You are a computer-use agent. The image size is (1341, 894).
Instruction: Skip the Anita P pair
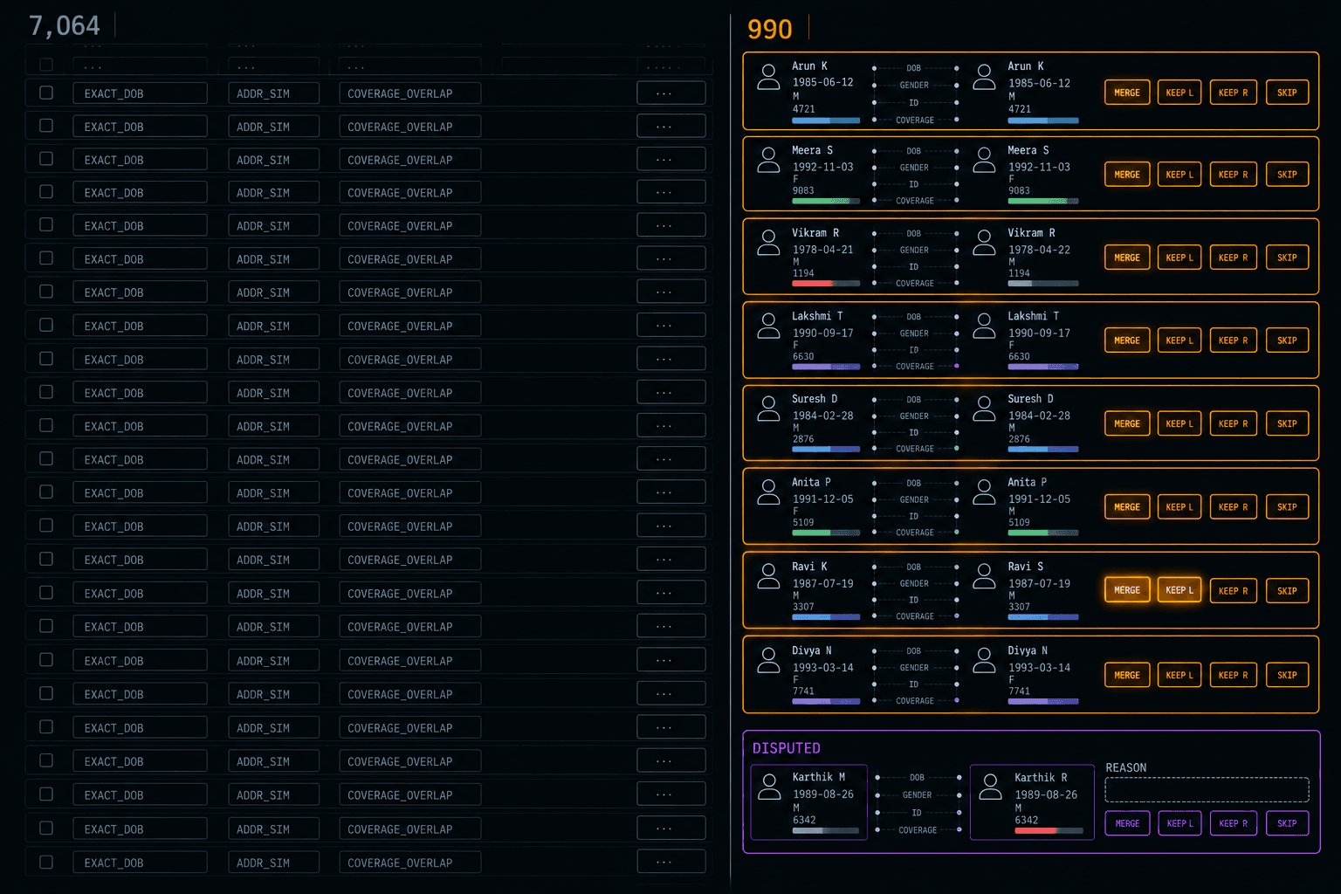[1287, 506]
